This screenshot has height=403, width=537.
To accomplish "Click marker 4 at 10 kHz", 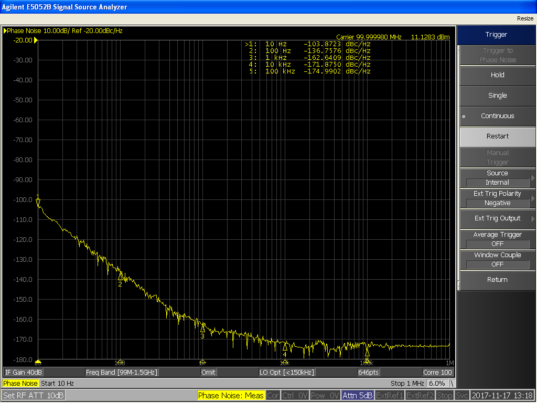I will [x=285, y=347].
